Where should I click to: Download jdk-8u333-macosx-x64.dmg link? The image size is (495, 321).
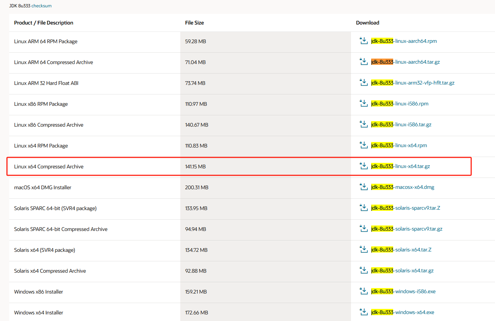(x=403, y=187)
